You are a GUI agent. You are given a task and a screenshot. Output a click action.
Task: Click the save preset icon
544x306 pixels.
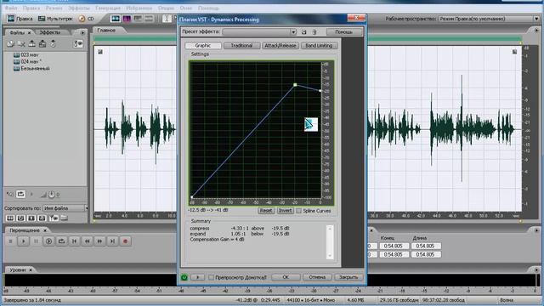[x=304, y=32]
